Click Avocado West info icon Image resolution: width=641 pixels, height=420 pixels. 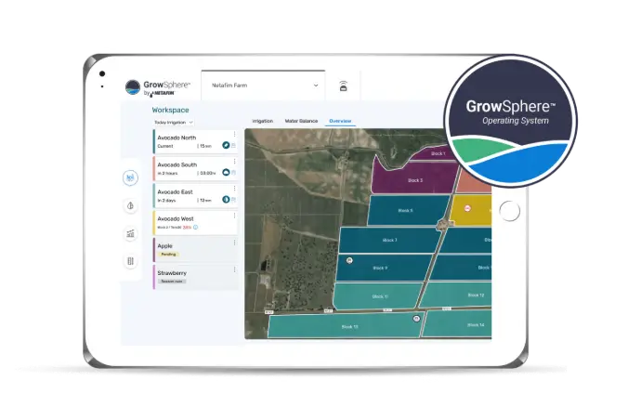[195, 228]
